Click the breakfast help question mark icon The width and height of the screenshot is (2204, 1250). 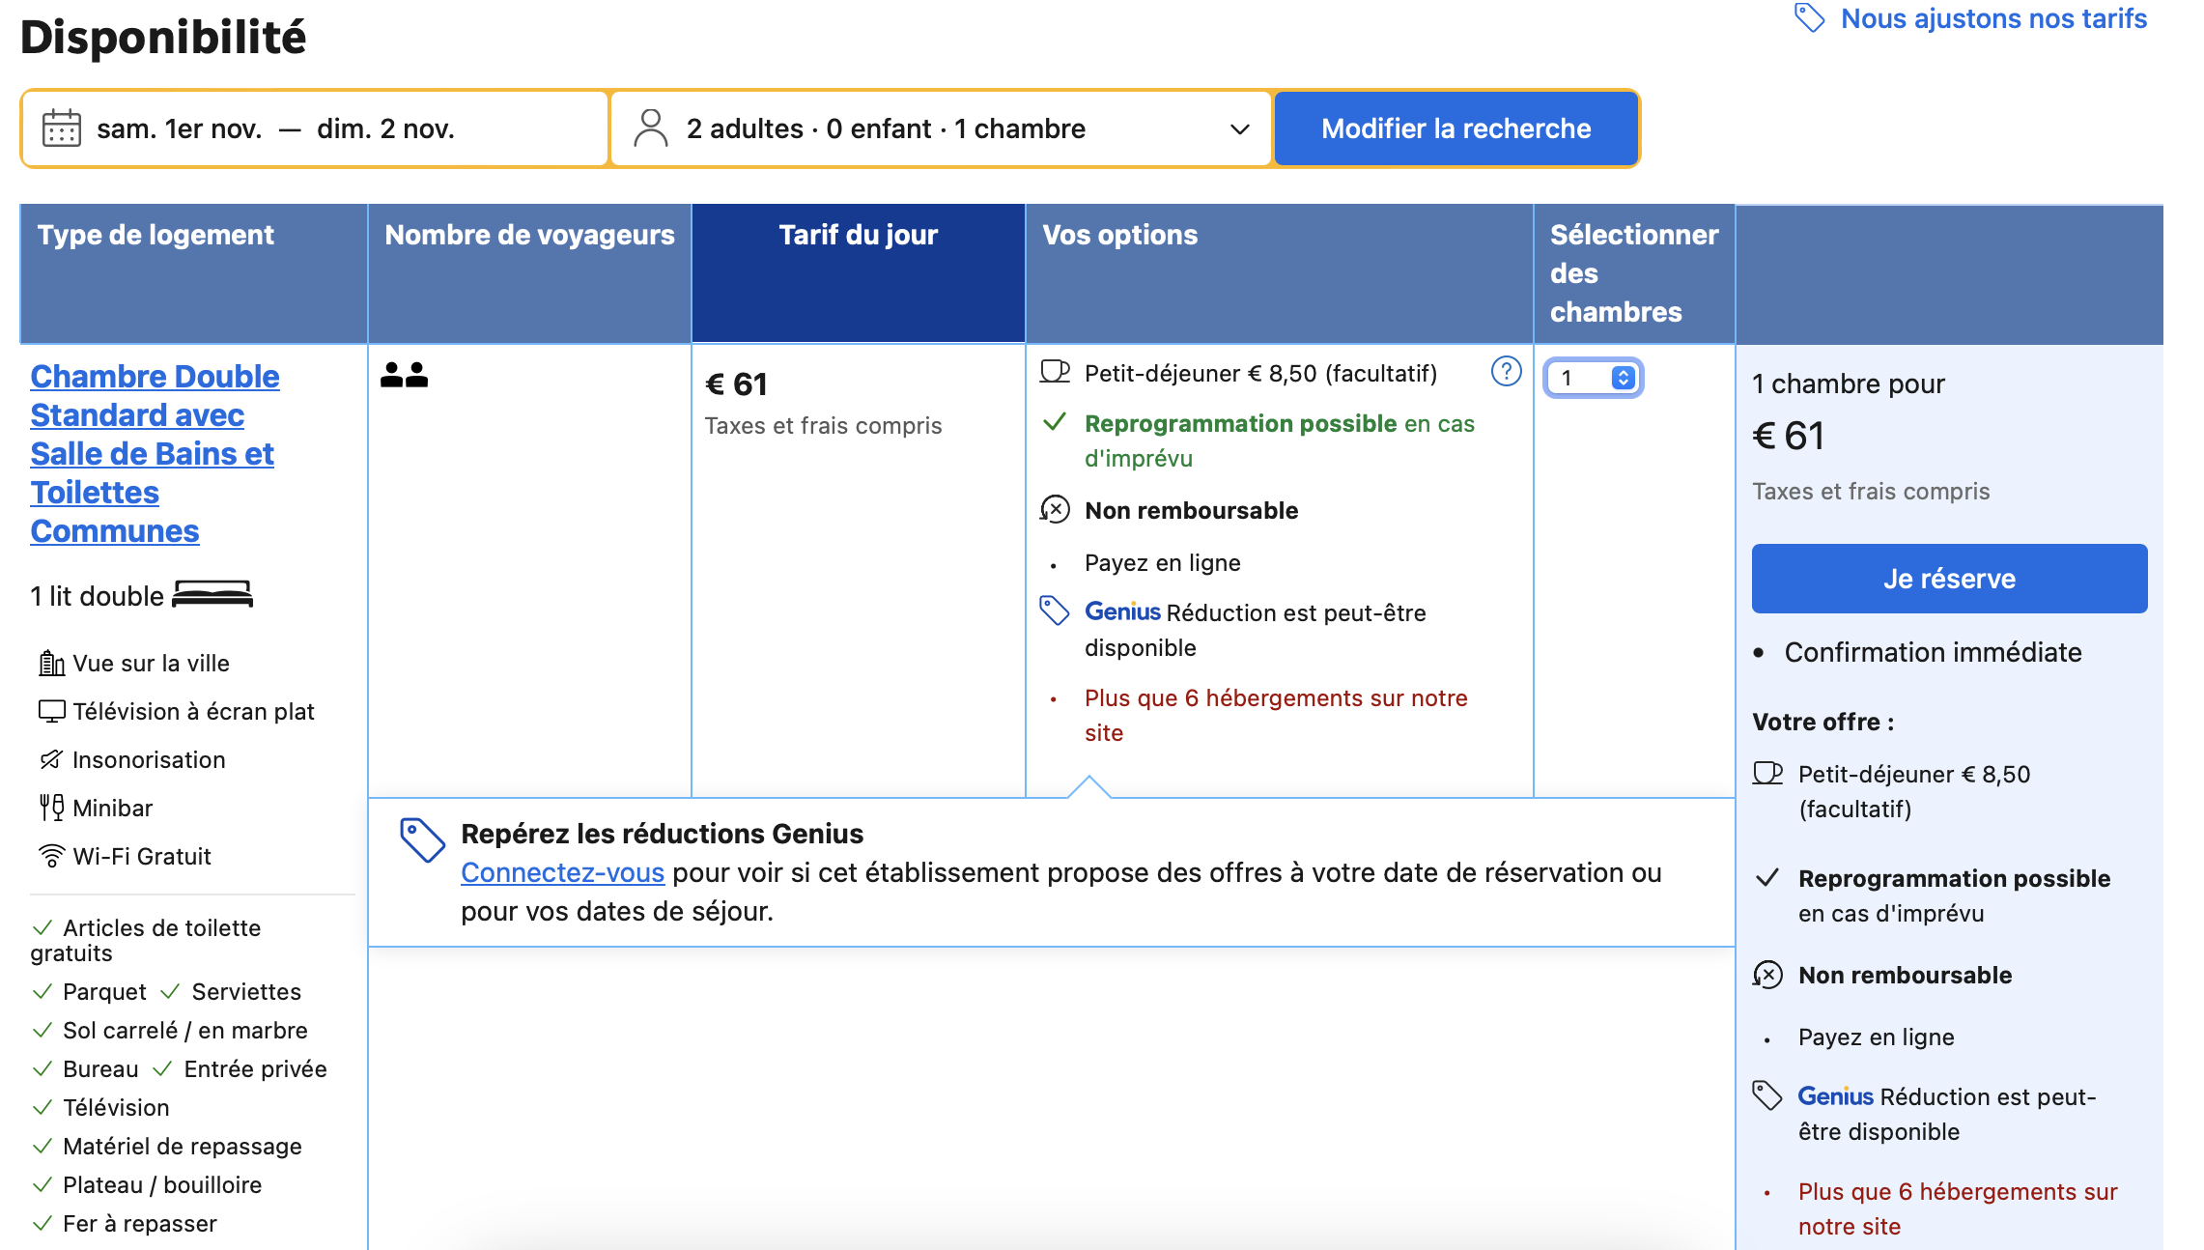[1506, 372]
